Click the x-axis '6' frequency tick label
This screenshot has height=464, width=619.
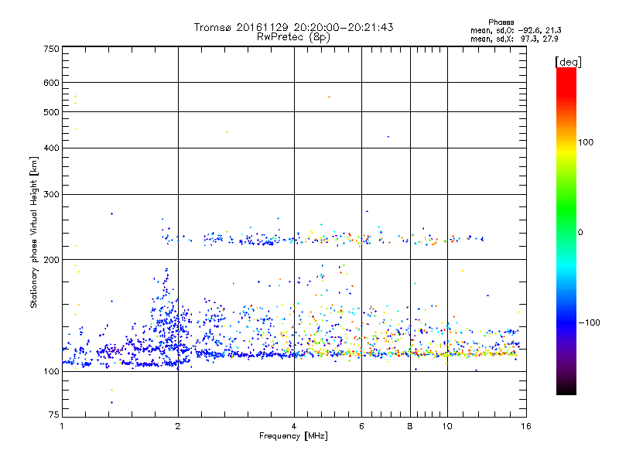click(361, 426)
